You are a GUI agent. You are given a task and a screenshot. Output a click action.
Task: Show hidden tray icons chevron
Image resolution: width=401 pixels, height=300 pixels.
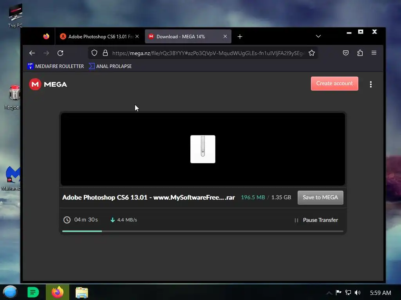[x=329, y=293]
